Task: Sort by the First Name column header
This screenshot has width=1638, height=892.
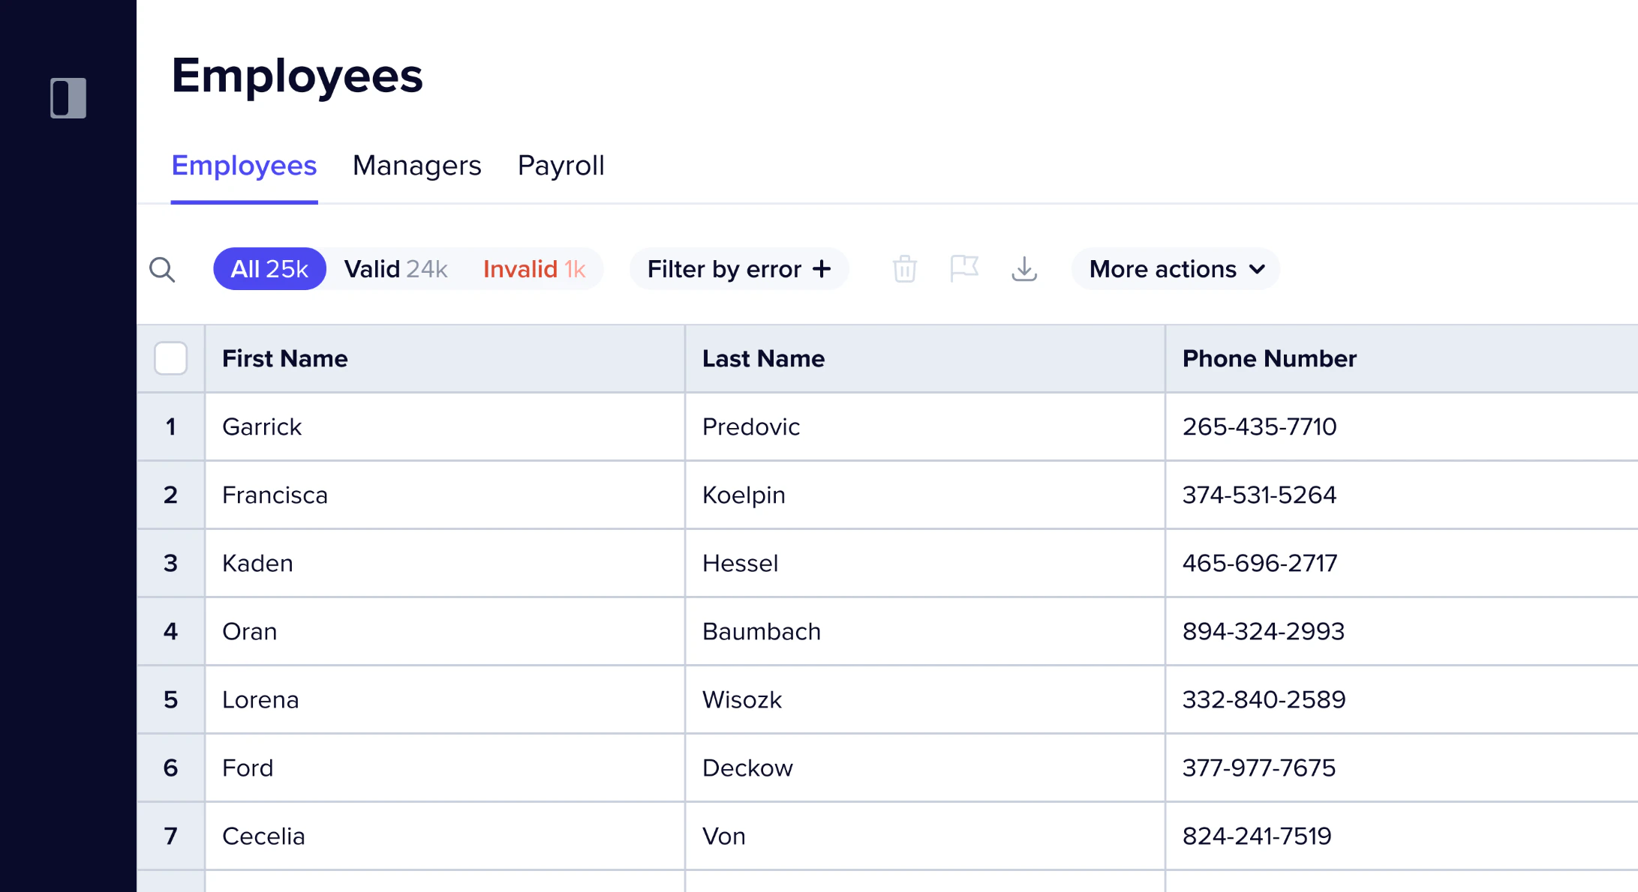Action: (x=285, y=358)
